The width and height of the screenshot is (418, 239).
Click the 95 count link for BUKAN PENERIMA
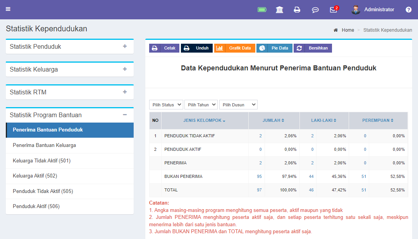[258, 176]
